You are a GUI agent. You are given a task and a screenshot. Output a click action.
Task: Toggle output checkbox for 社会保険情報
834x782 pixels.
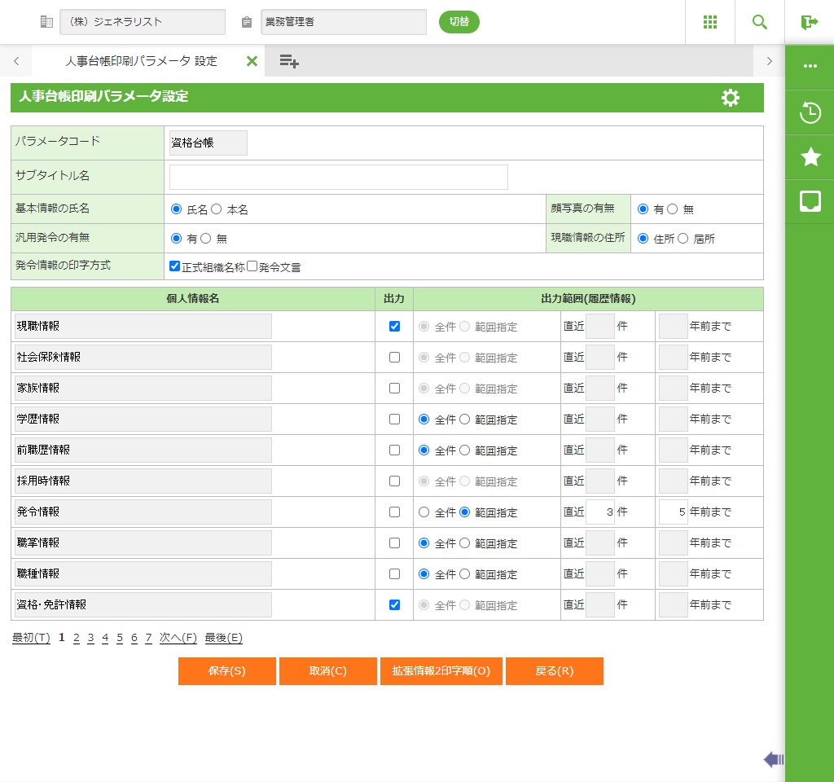395,357
